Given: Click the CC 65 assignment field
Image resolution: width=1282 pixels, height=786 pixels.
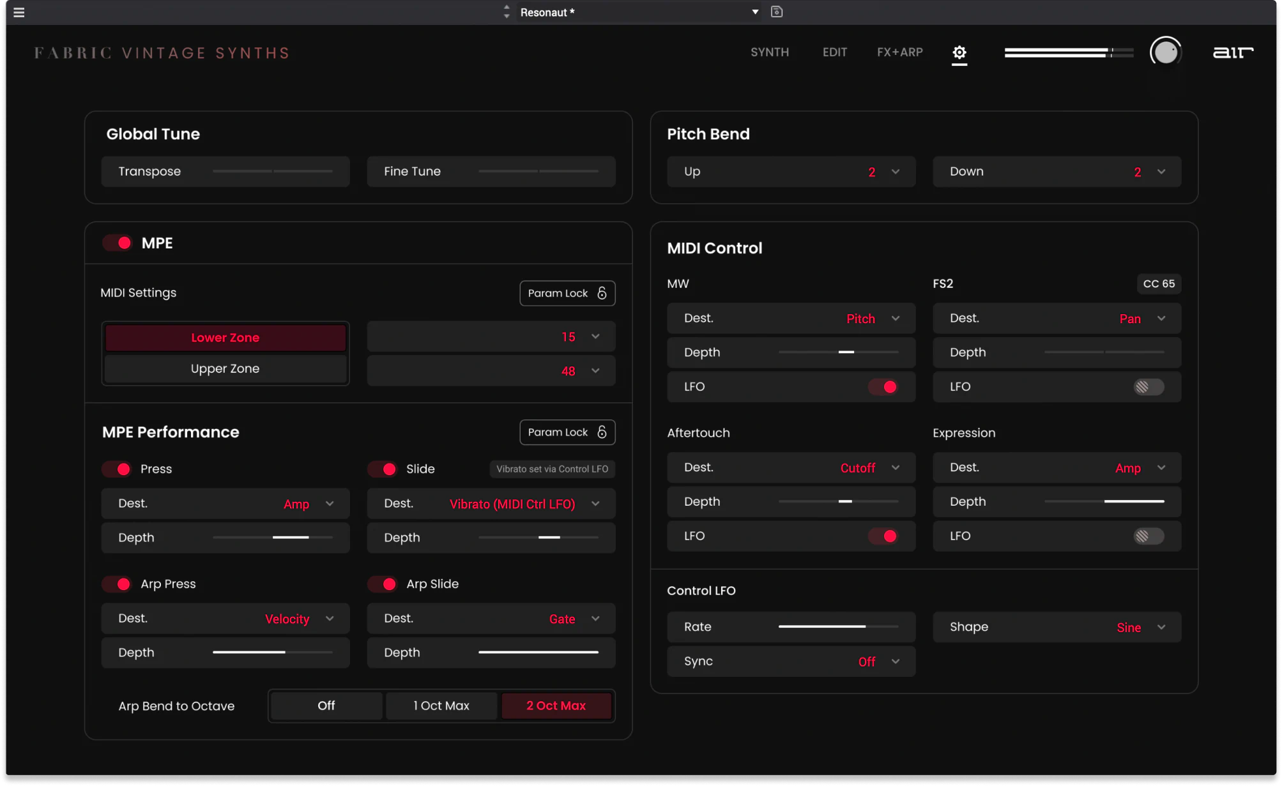Looking at the screenshot, I should pyautogui.click(x=1158, y=283).
